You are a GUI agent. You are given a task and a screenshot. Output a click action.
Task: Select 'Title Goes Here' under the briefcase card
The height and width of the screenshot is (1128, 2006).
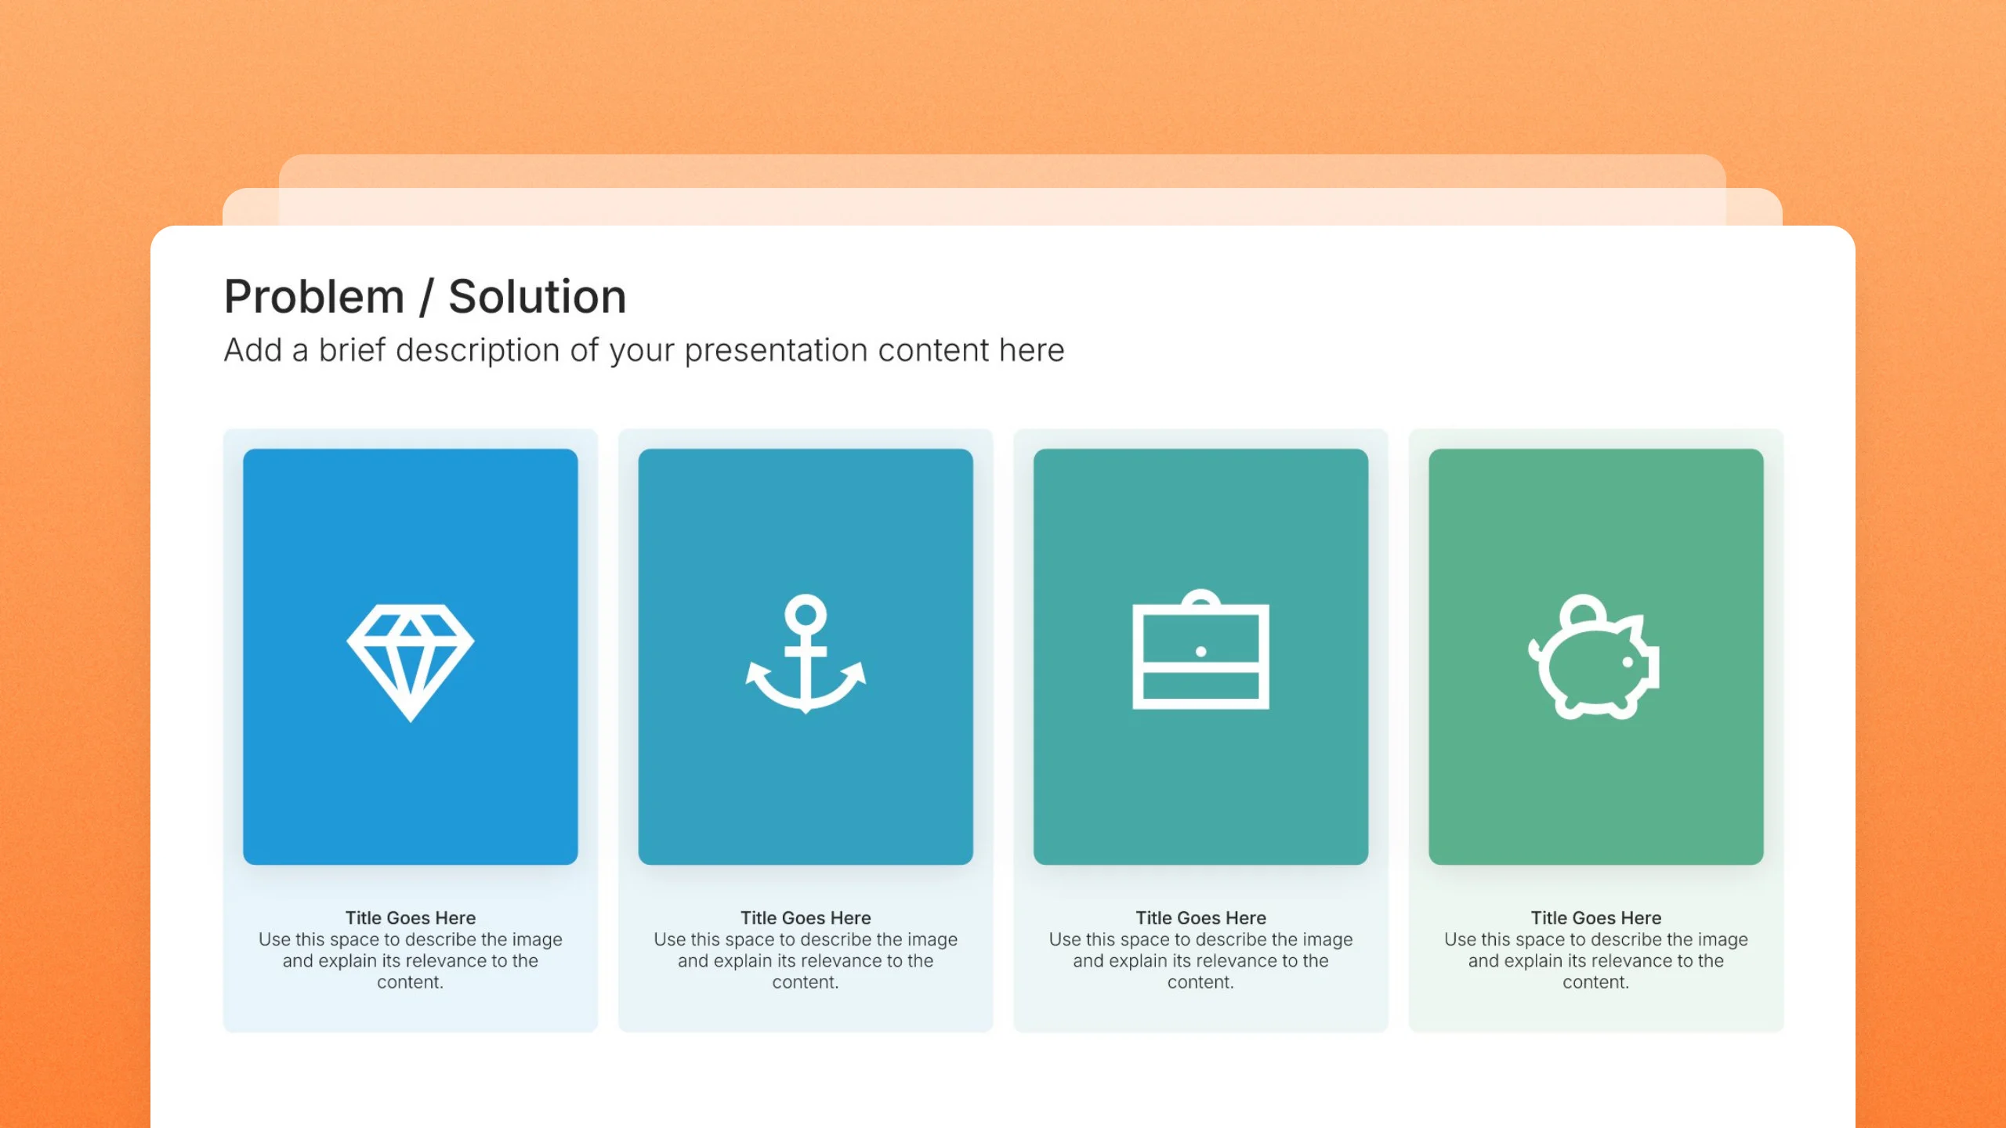(1200, 917)
